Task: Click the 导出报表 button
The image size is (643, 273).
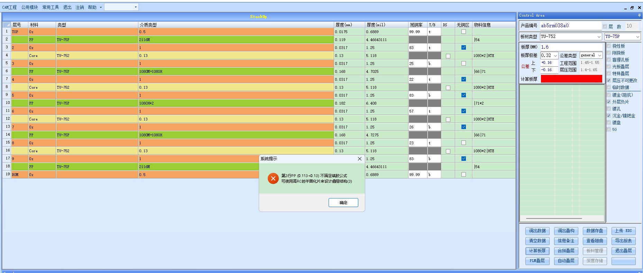Action: [623, 241]
